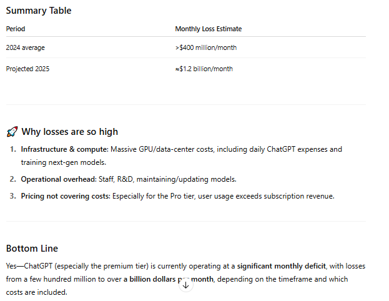Click the rocket emoji icon
The image size is (389, 301).
pyautogui.click(x=12, y=132)
